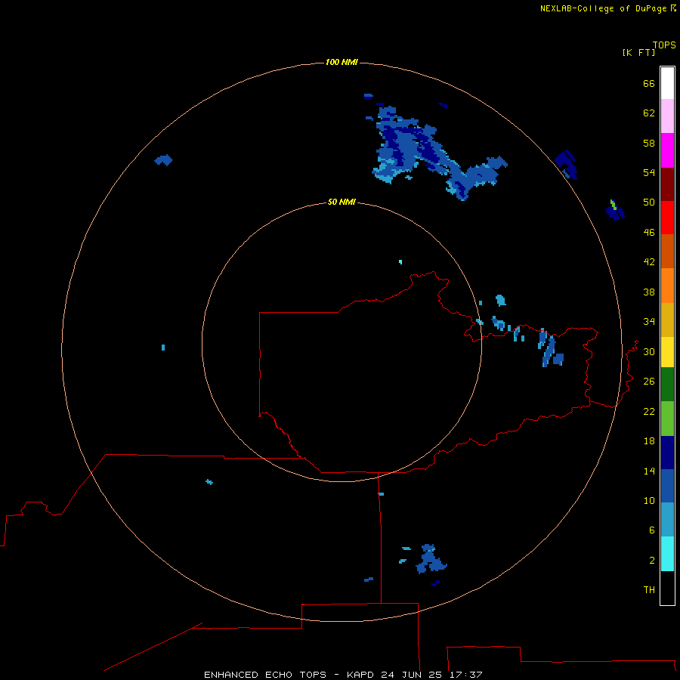Click the '100 NMI' range ring label
The width and height of the screenshot is (680, 680).
342,63
